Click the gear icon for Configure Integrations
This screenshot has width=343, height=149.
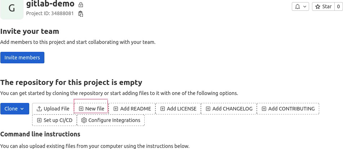tap(84, 120)
